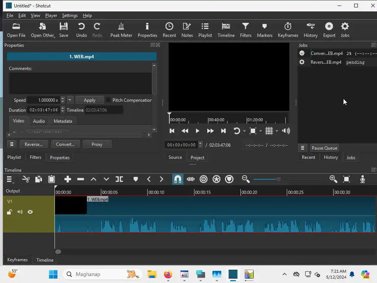Lock the V1 track
This screenshot has width=377, height=283.
point(9,212)
